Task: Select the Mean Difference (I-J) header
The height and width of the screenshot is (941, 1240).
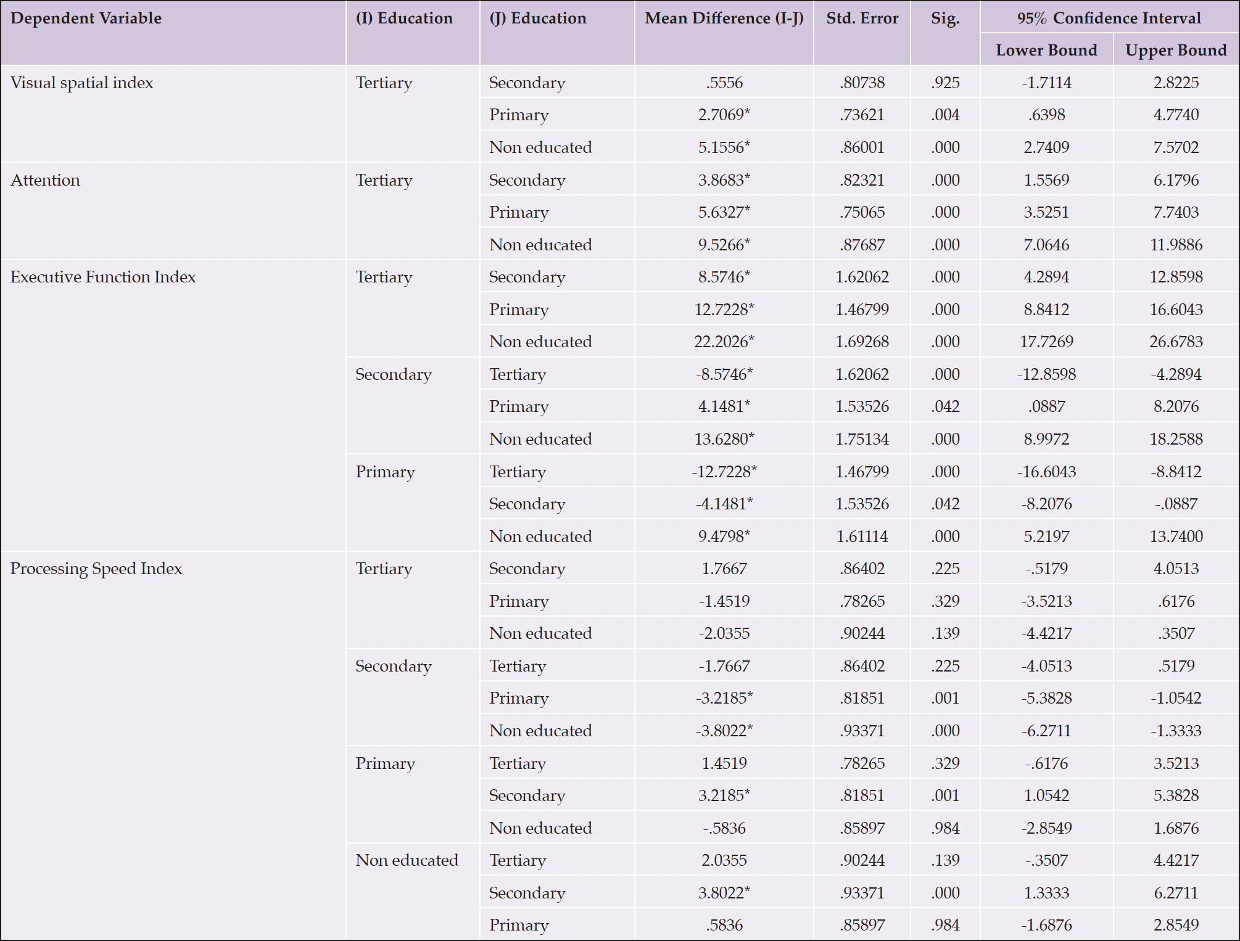Action: [x=724, y=18]
